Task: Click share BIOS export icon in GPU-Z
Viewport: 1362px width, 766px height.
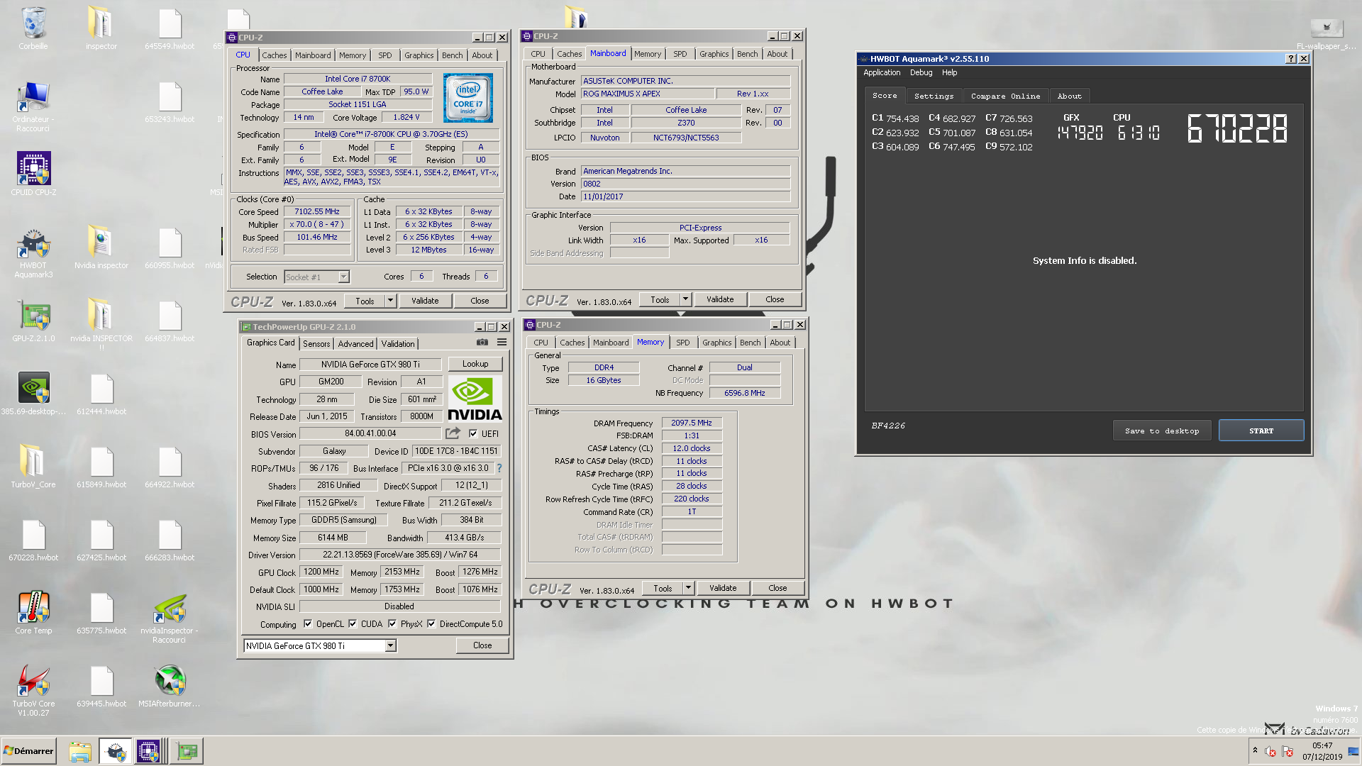Action: click(x=453, y=433)
